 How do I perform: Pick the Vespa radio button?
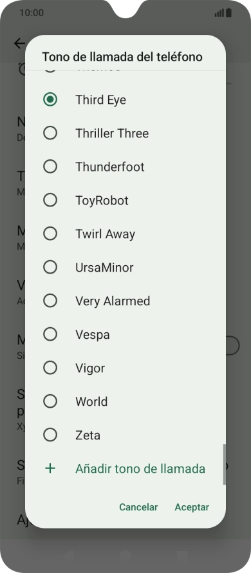50,334
